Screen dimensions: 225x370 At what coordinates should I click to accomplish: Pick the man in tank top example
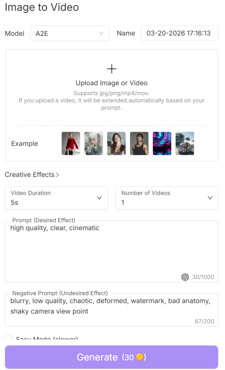139,143
